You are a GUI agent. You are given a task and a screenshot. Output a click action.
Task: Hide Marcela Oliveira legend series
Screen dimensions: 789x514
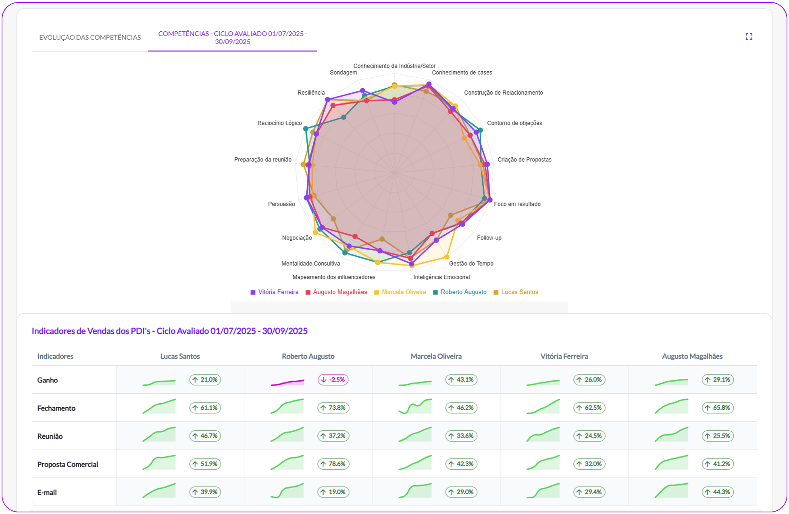[404, 292]
